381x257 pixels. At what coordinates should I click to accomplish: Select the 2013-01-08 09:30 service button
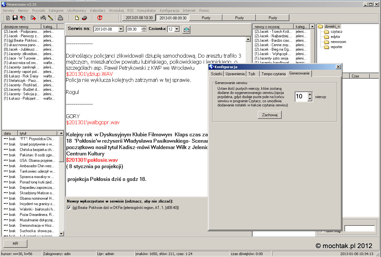173,18
